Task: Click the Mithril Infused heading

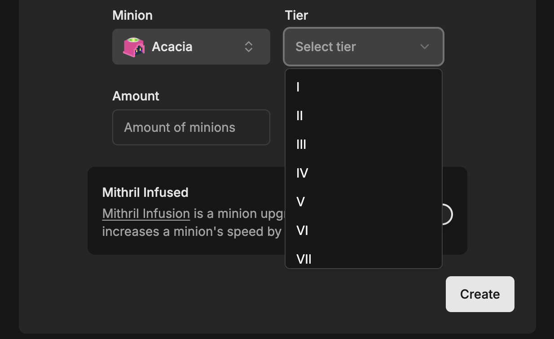Action: [x=145, y=192]
